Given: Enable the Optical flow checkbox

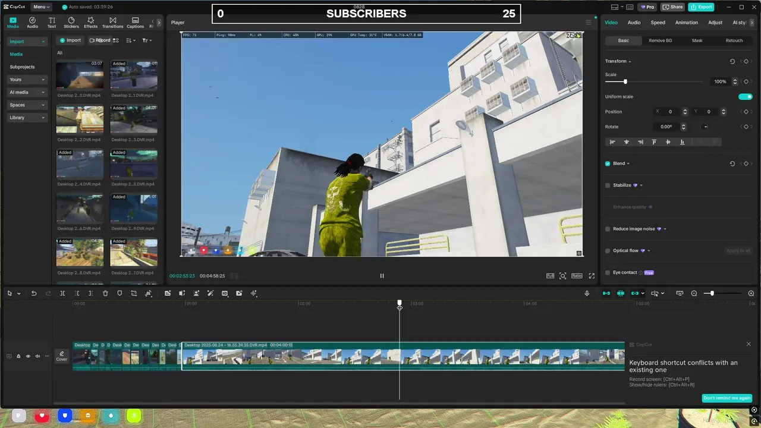Looking at the screenshot, I should tap(608, 251).
